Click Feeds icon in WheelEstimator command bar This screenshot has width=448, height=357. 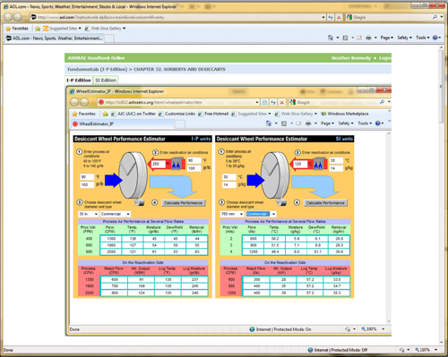(x=284, y=123)
